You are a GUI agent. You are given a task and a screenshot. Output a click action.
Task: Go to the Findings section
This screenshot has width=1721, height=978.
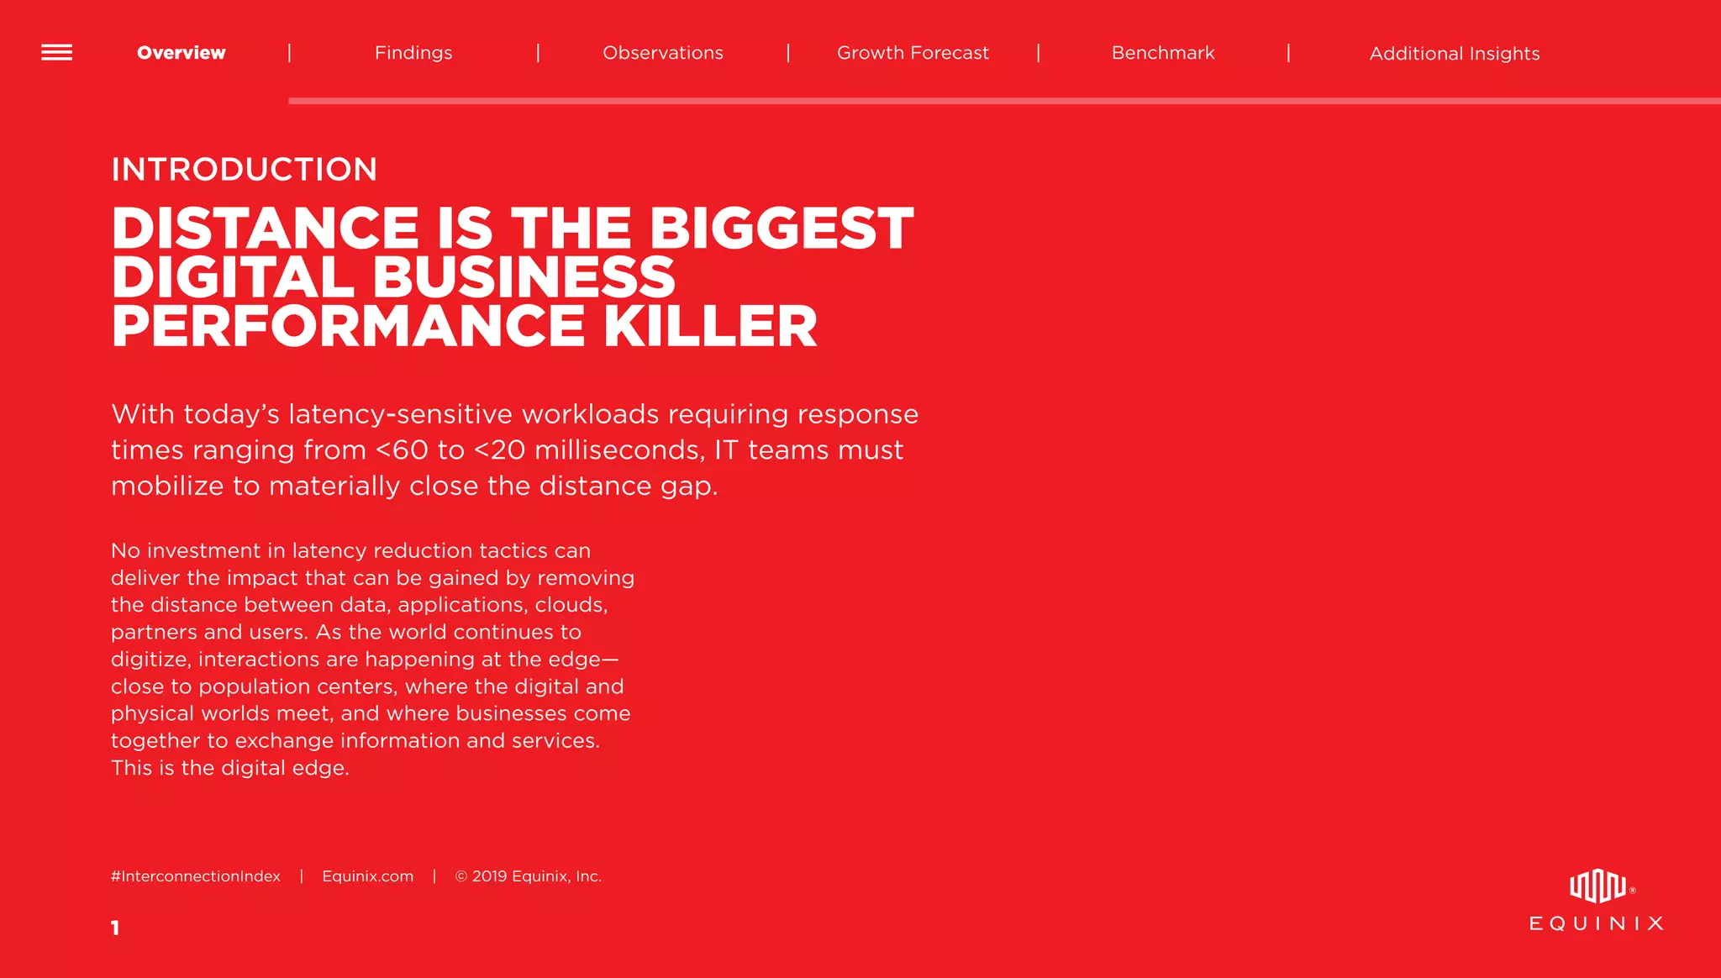click(x=413, y=53)
